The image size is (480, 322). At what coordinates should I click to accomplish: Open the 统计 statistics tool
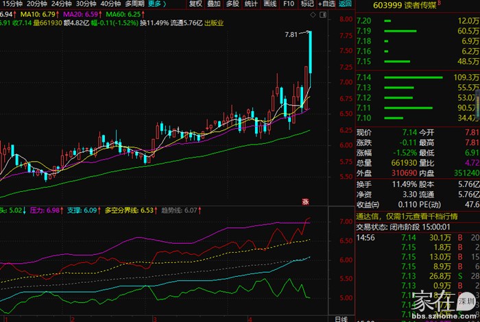pos(251,3)
